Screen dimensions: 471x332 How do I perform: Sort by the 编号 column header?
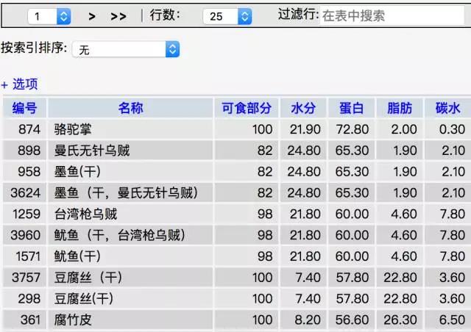pyautogui.click(x=24, y=108)
